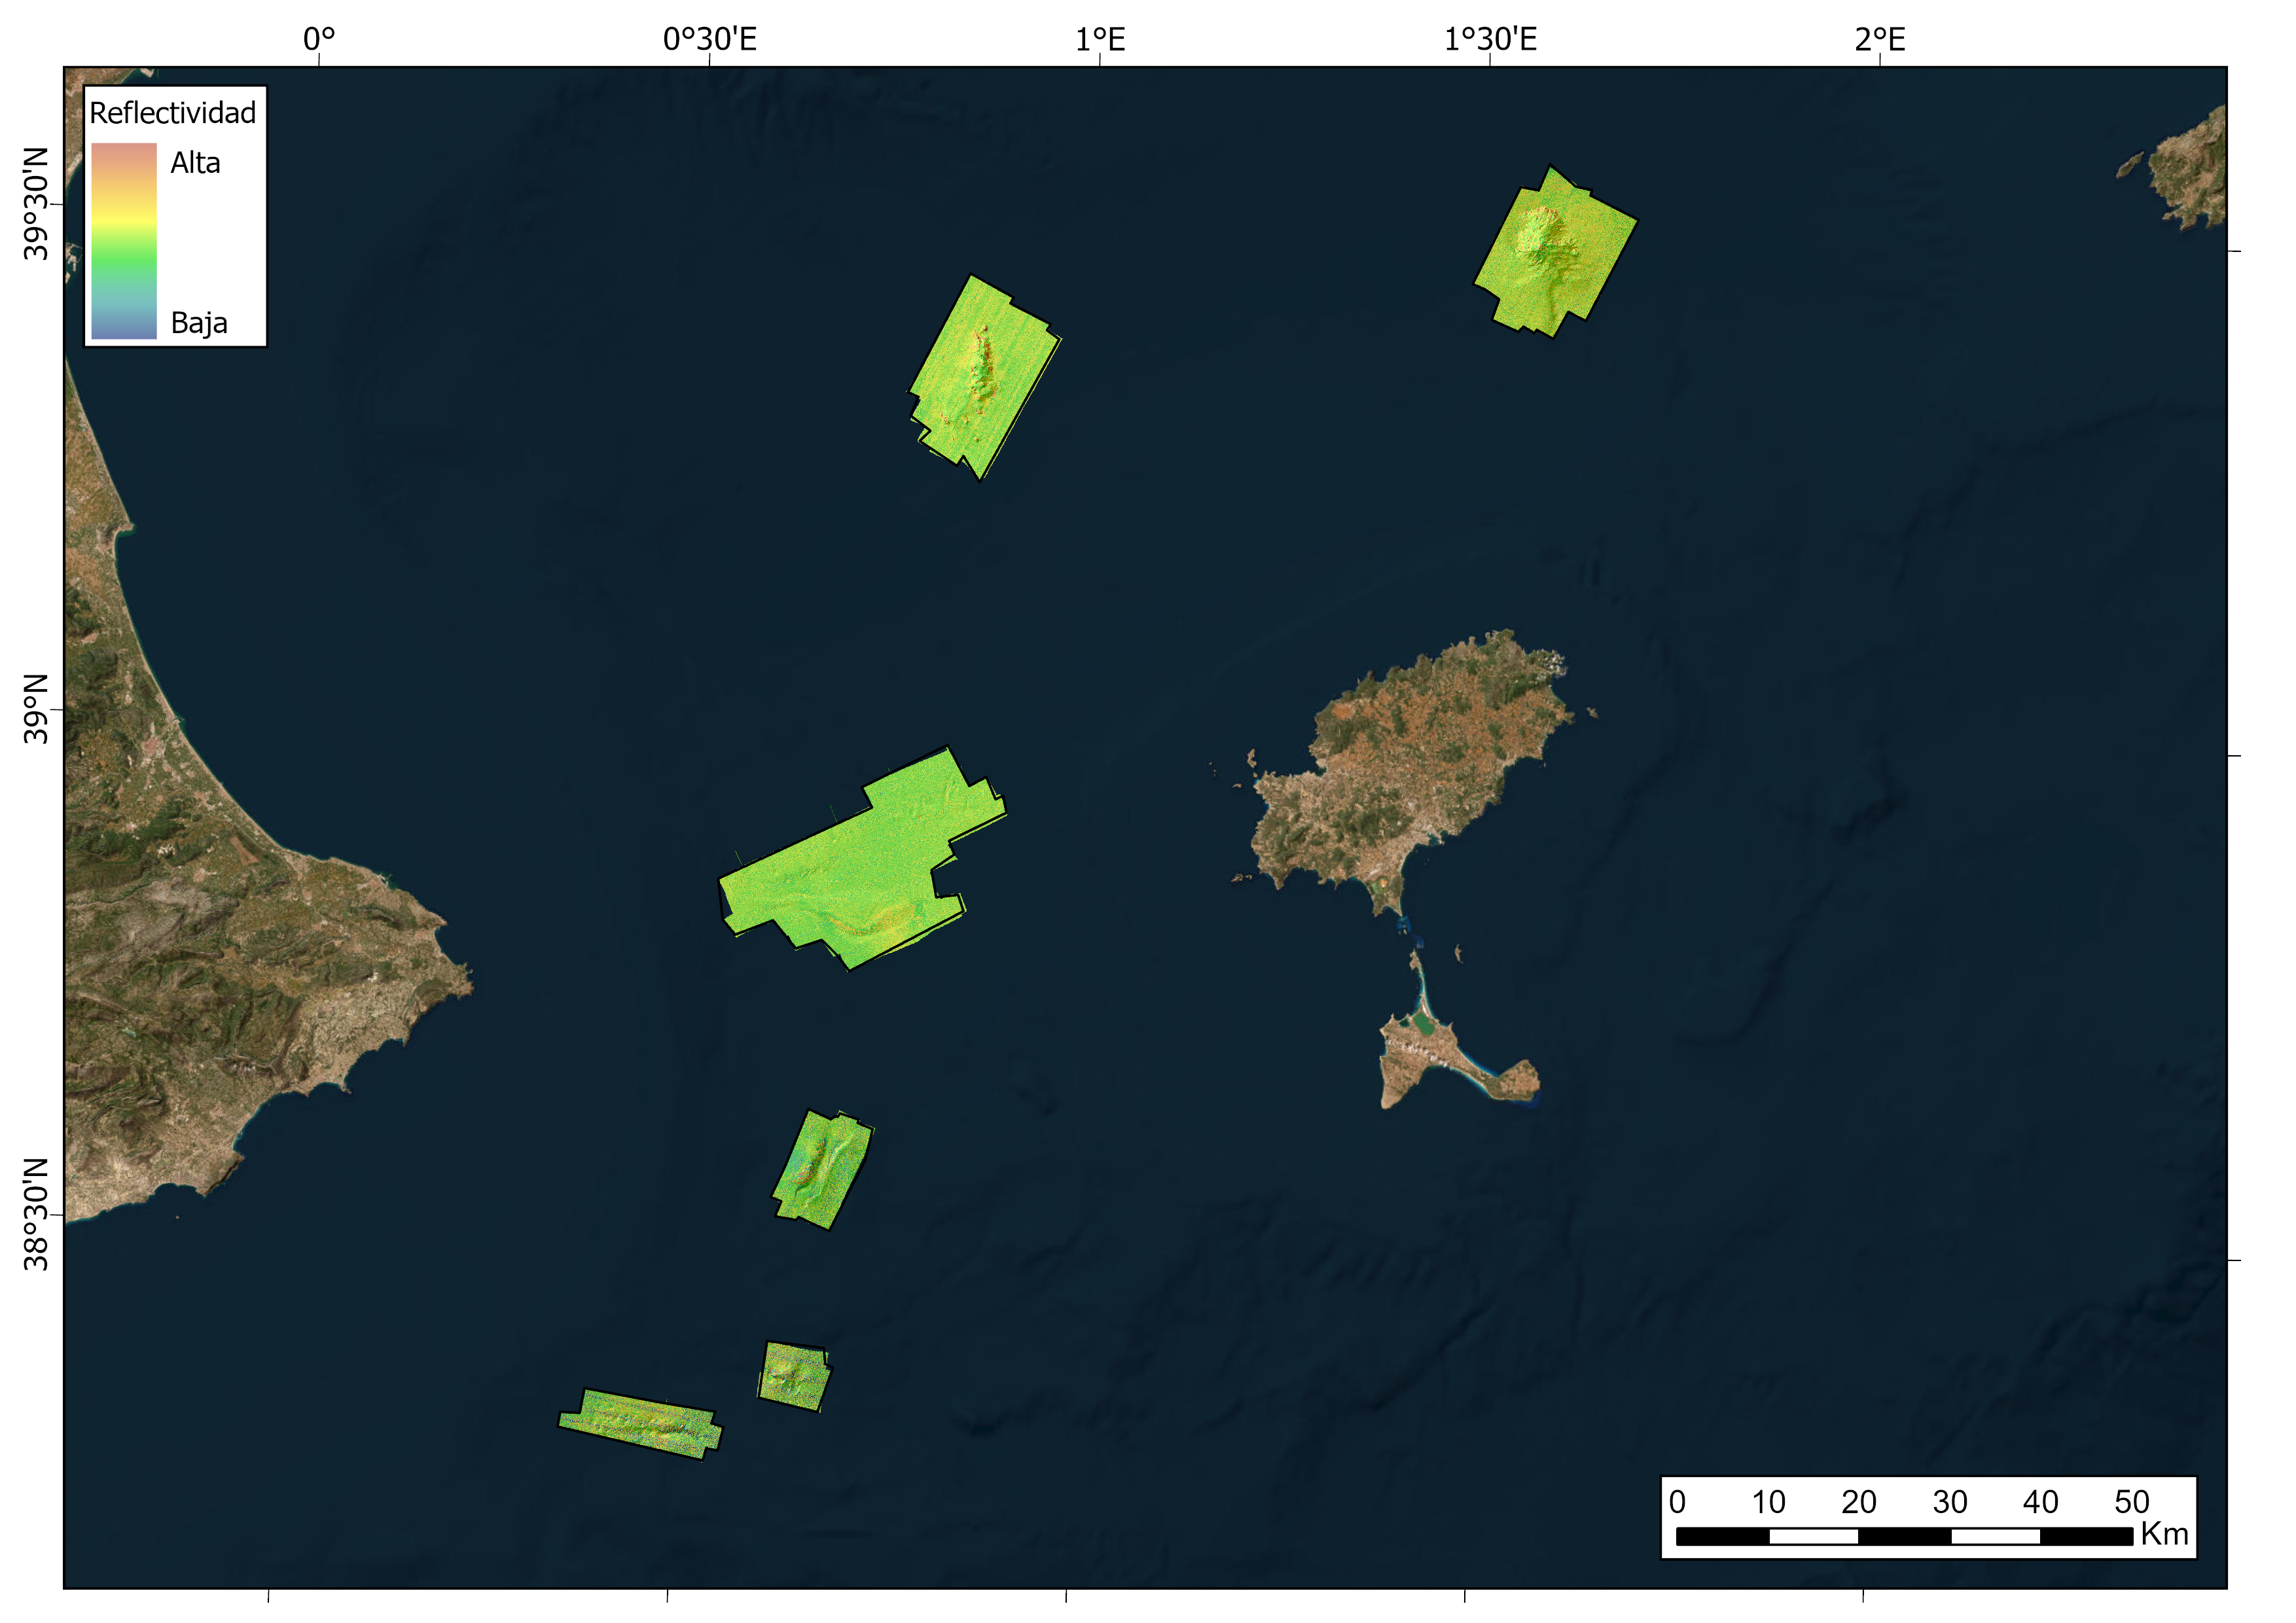2296x1623 pixels.
Task: Click the 0°30'E longitude label
Action: pos(710,39)
